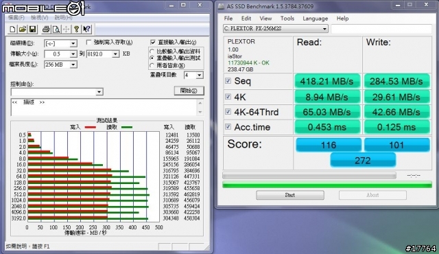The height and width of the screenshot is (254, 439).
Task: Open the 重疊項目數 queue depth dropdown
Action: [199, 75]
